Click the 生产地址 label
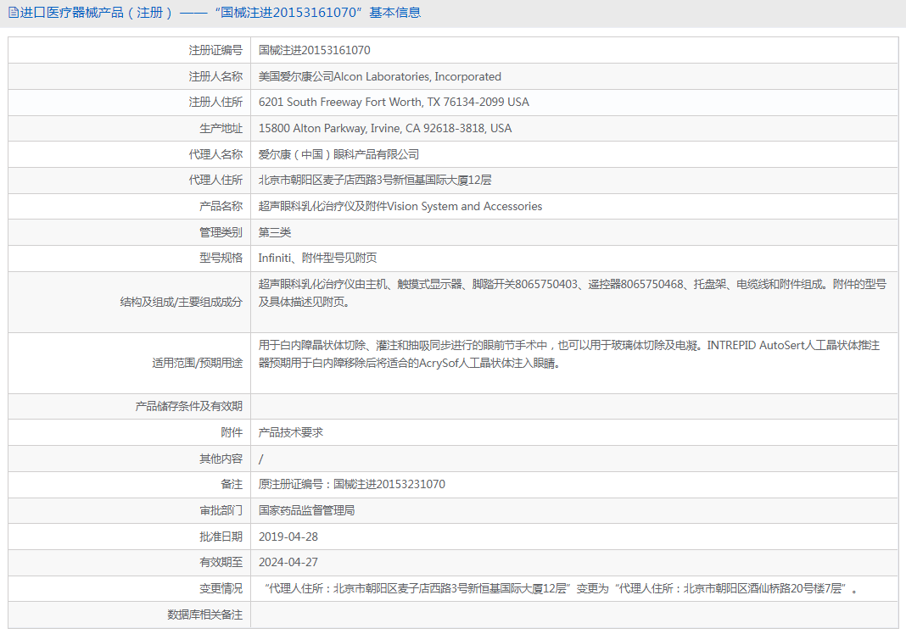The image size is (906, 634). 221,128
